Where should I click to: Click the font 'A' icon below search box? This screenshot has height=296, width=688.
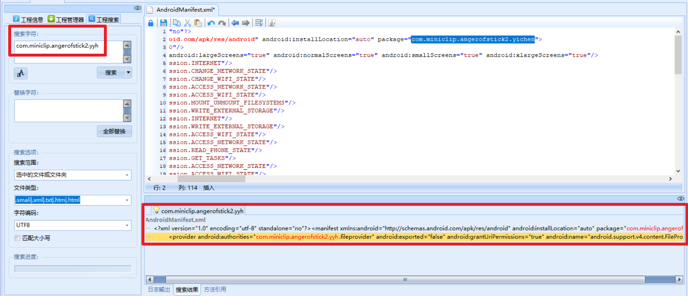point(21,73)
